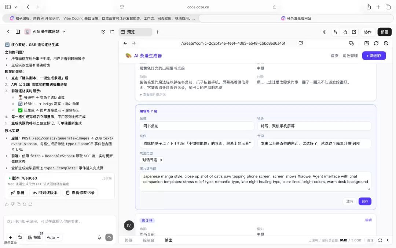Click the 场景 input field 同书桌前
Viewport: 396px width, 248px height.
pos(197,126)
